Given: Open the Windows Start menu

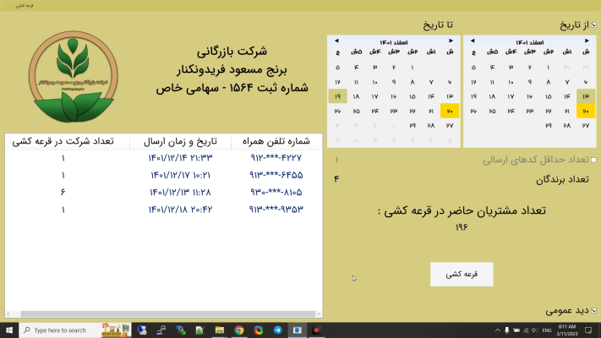Looking at the screenshot, I should tap(9, 330).
